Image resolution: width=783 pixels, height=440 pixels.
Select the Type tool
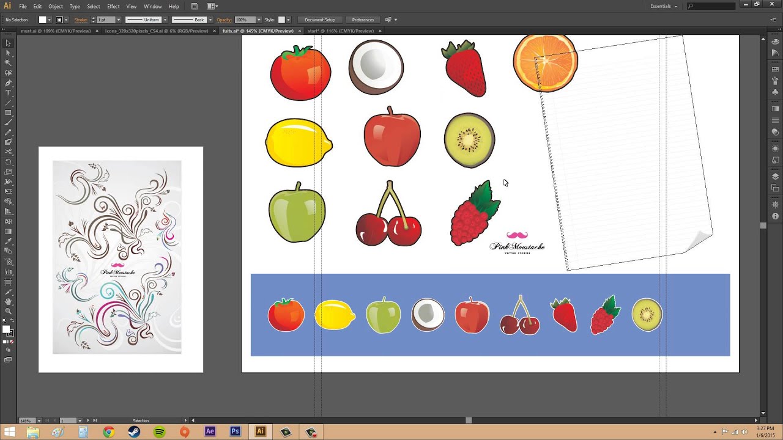8,92
